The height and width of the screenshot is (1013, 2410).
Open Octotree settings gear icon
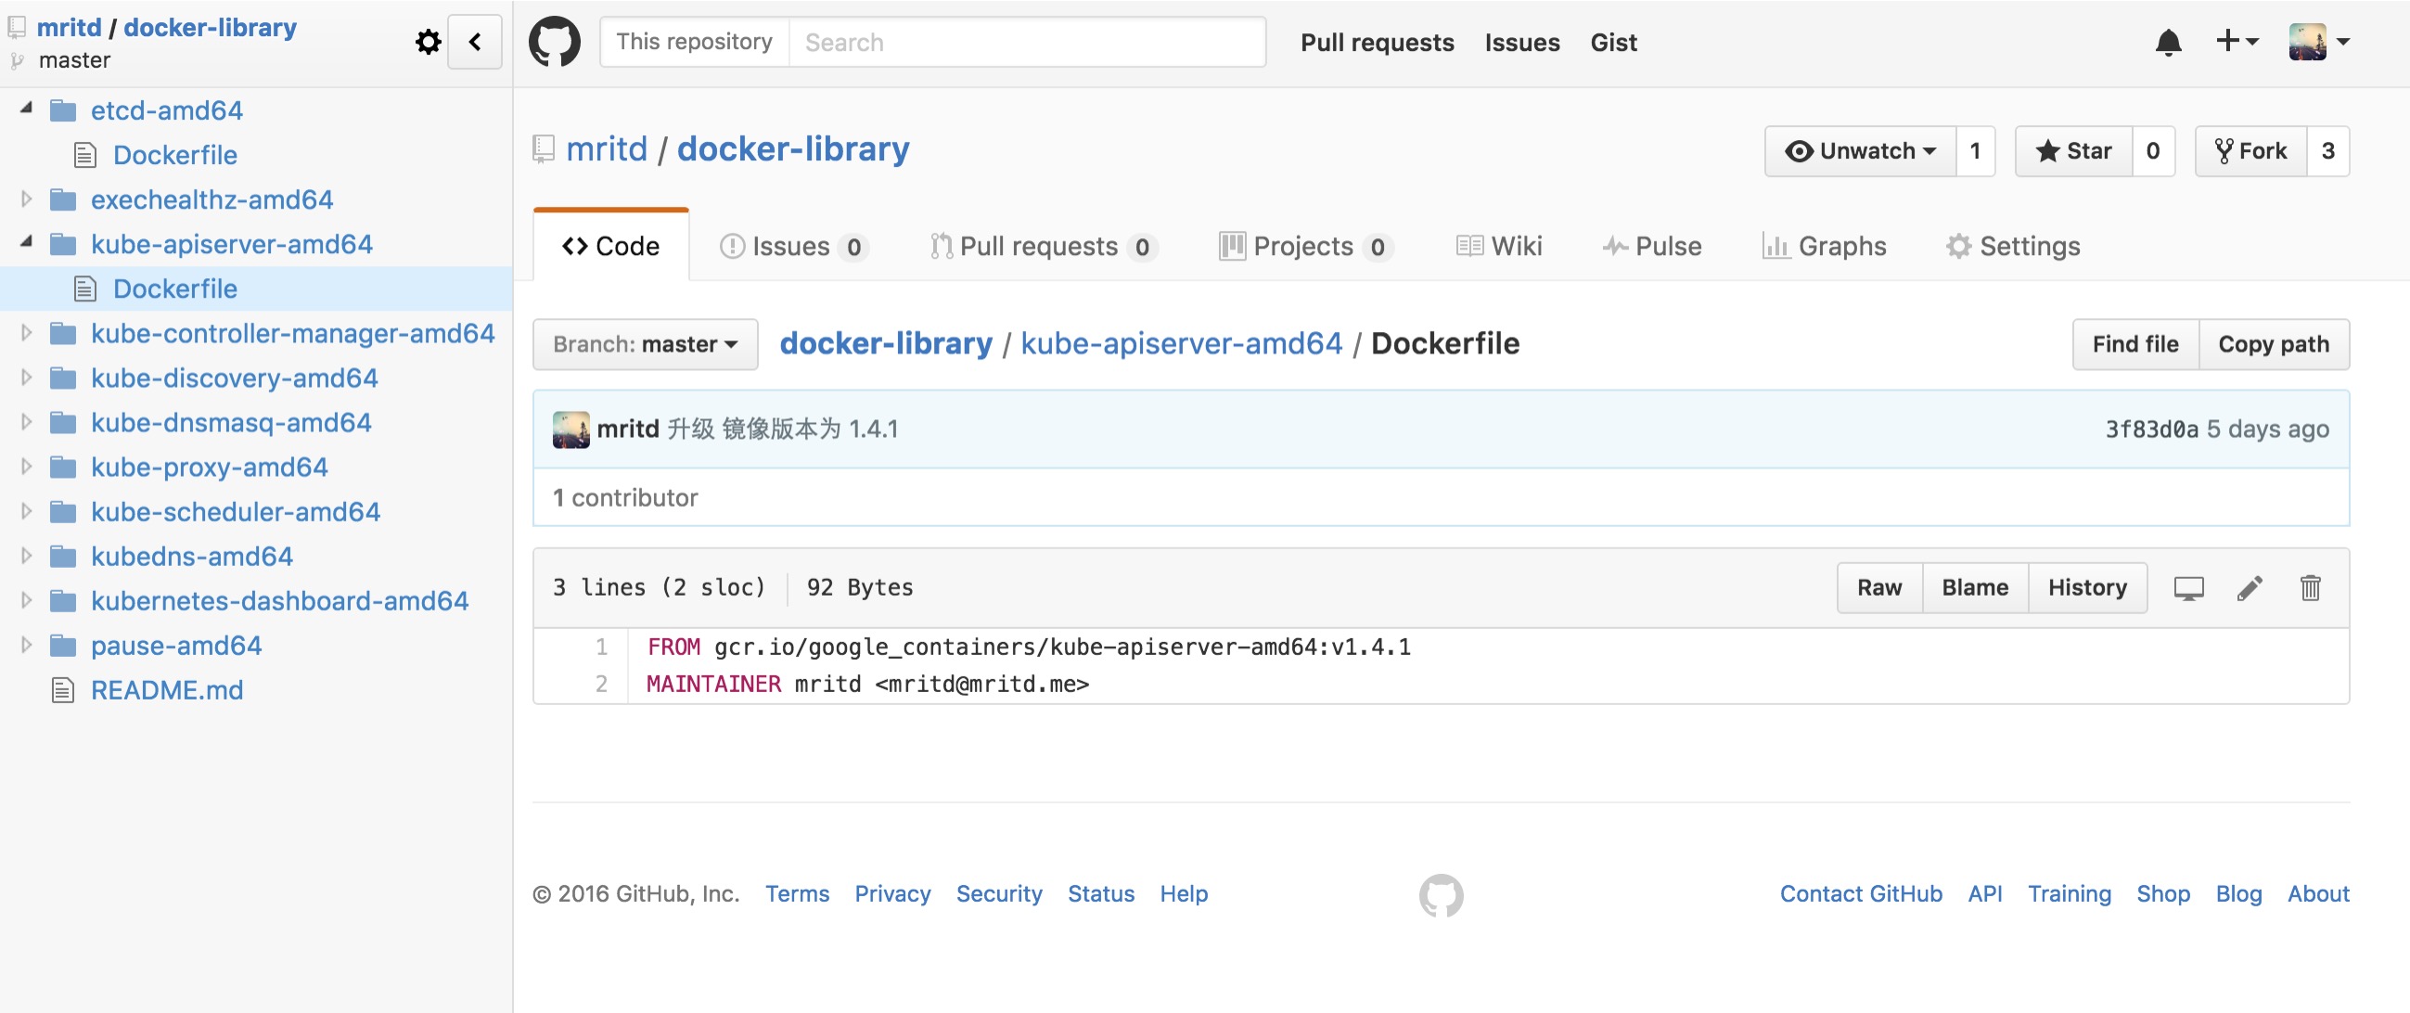point(428,42)
